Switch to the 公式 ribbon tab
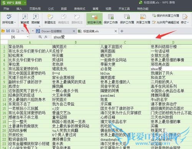The height and width of the screenshot is (149, 192). pyautogui.click(x=51, y=9)
